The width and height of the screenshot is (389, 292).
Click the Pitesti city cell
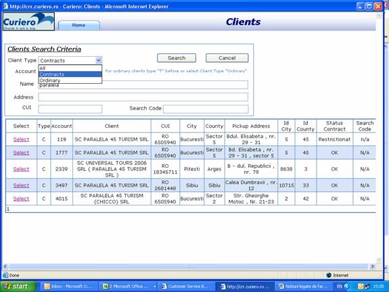pos(191,169)
